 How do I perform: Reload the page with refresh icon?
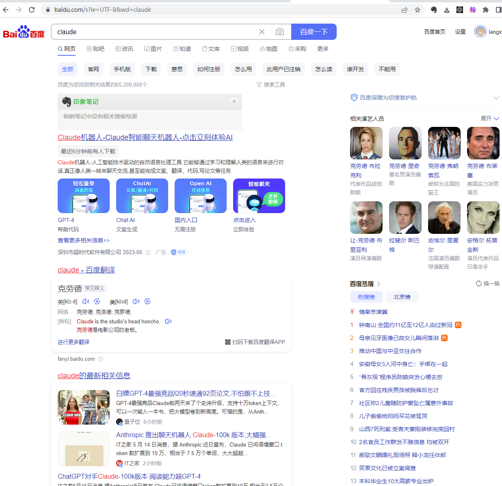pyautogui.click(x=32, y=10)
